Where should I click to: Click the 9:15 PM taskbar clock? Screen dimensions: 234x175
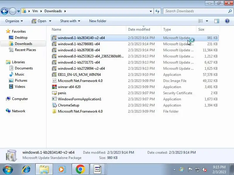(219, 167)
